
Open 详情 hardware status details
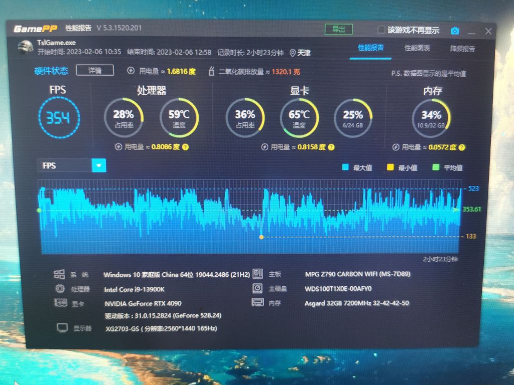tap(95, 70)
